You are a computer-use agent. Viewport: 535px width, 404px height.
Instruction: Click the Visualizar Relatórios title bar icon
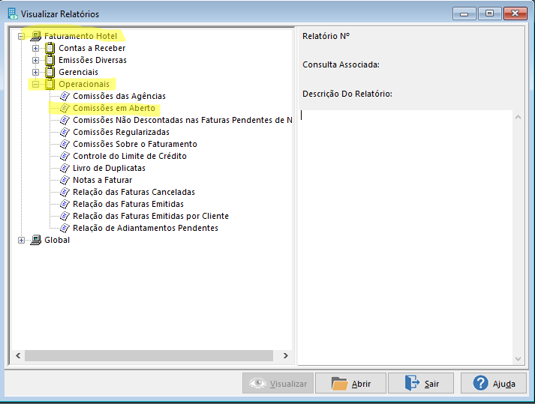[13, 13]
